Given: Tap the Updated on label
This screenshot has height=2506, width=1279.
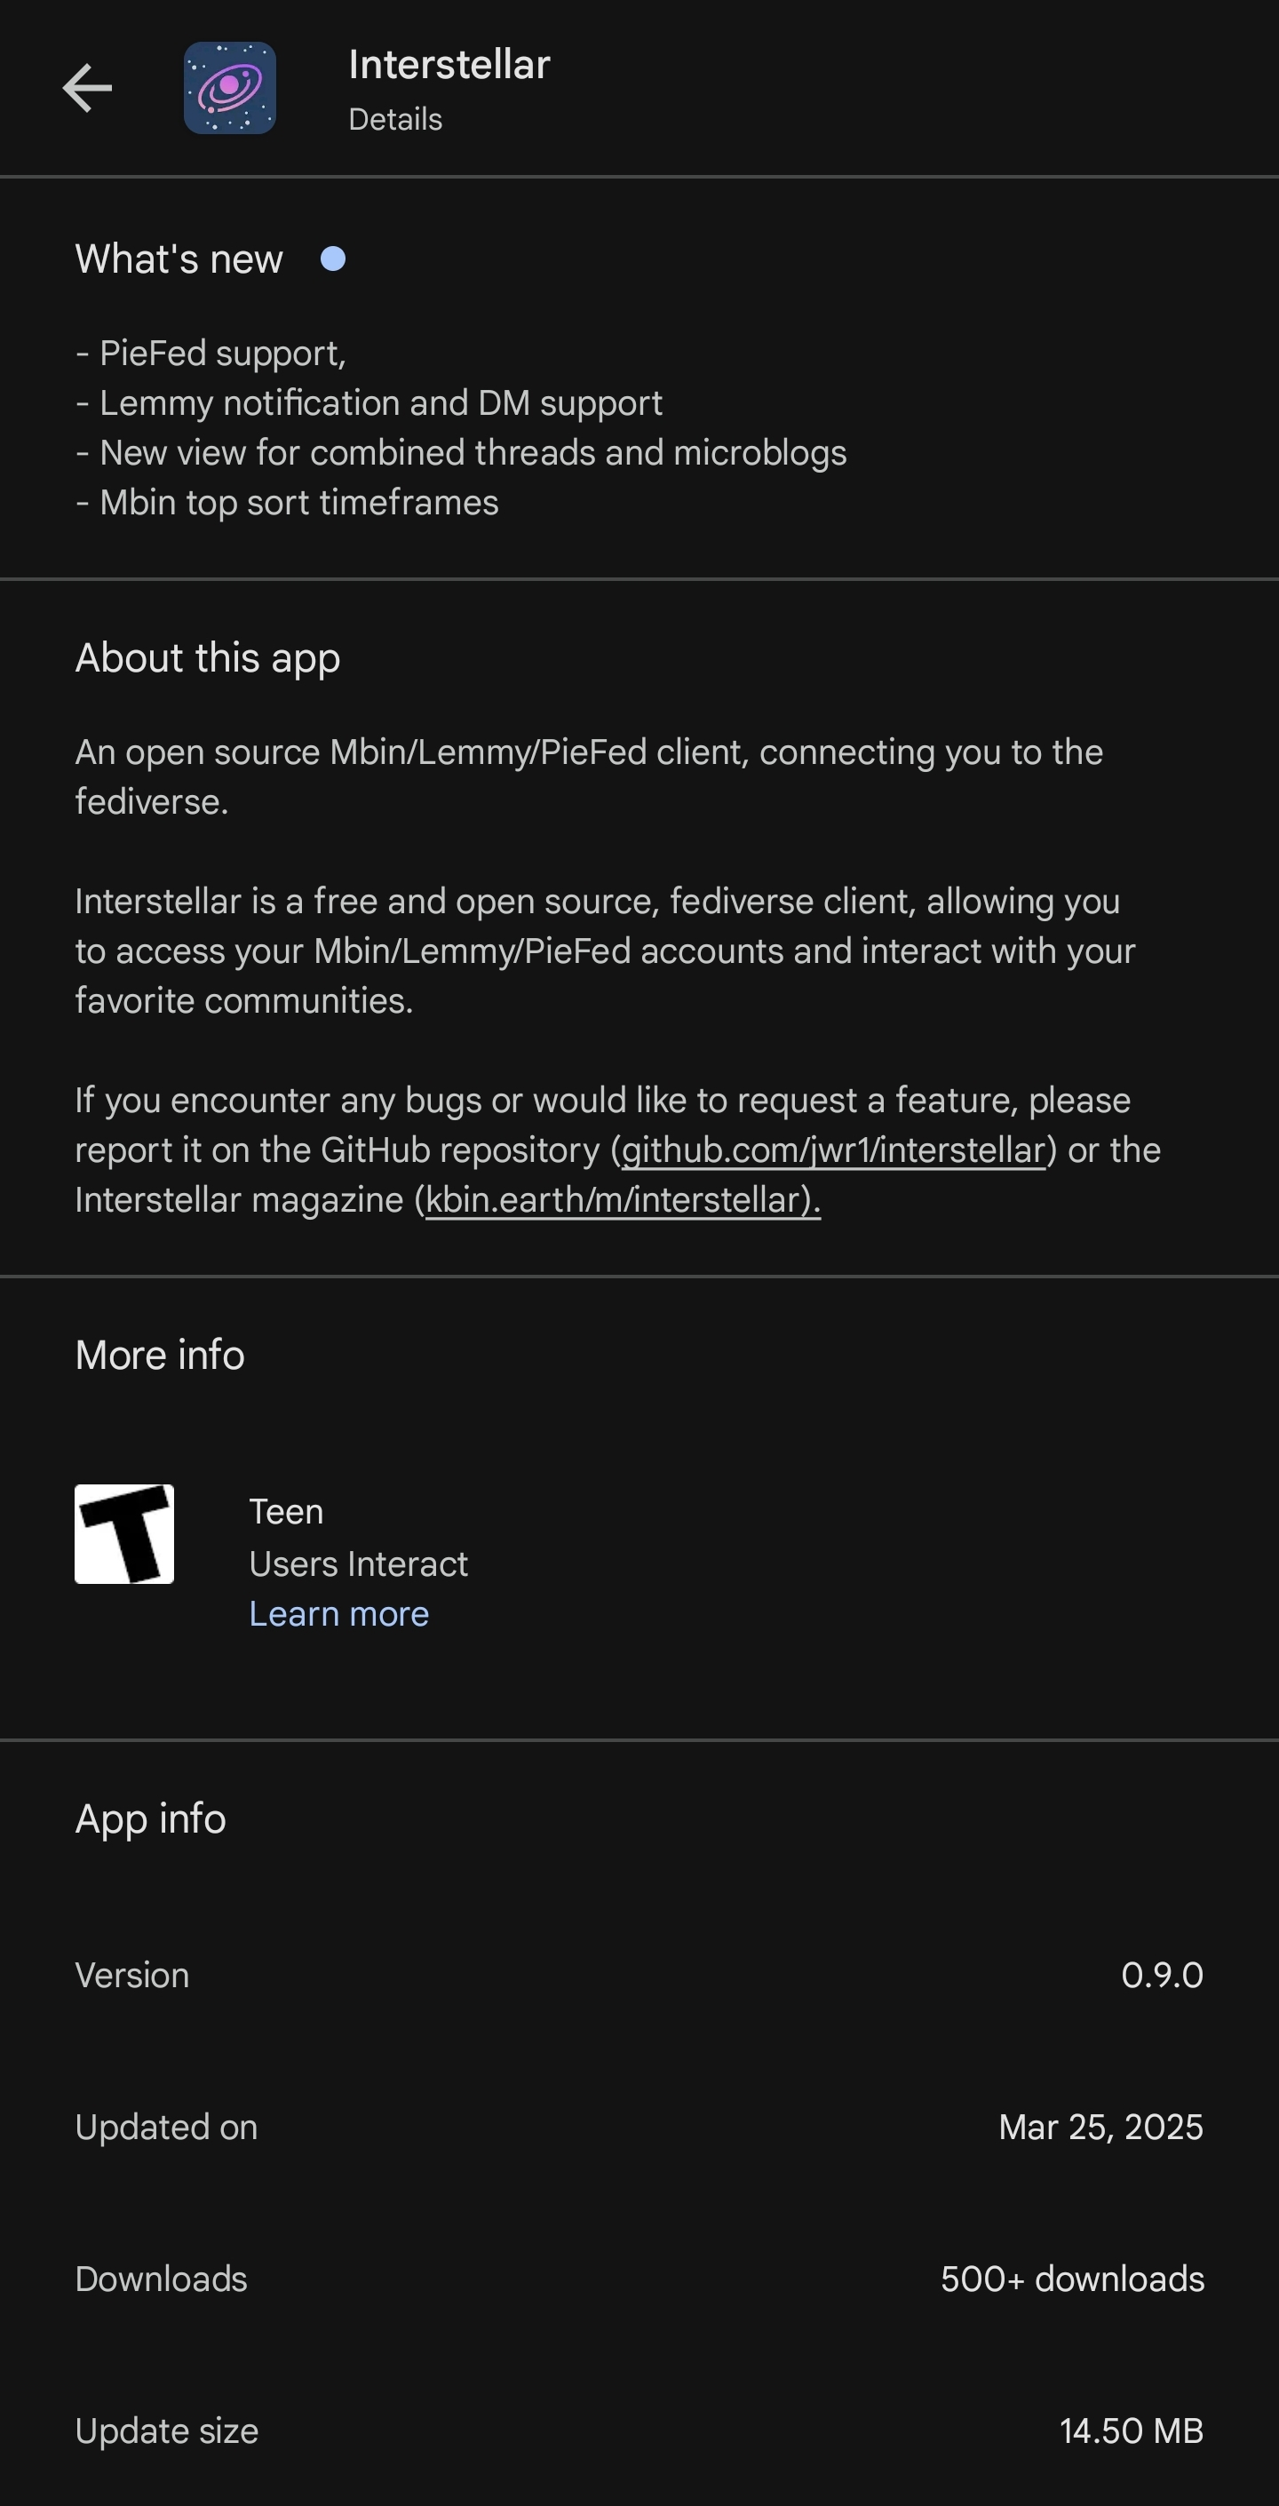Looking at the screenshot, I should [x=166, y=2128].
